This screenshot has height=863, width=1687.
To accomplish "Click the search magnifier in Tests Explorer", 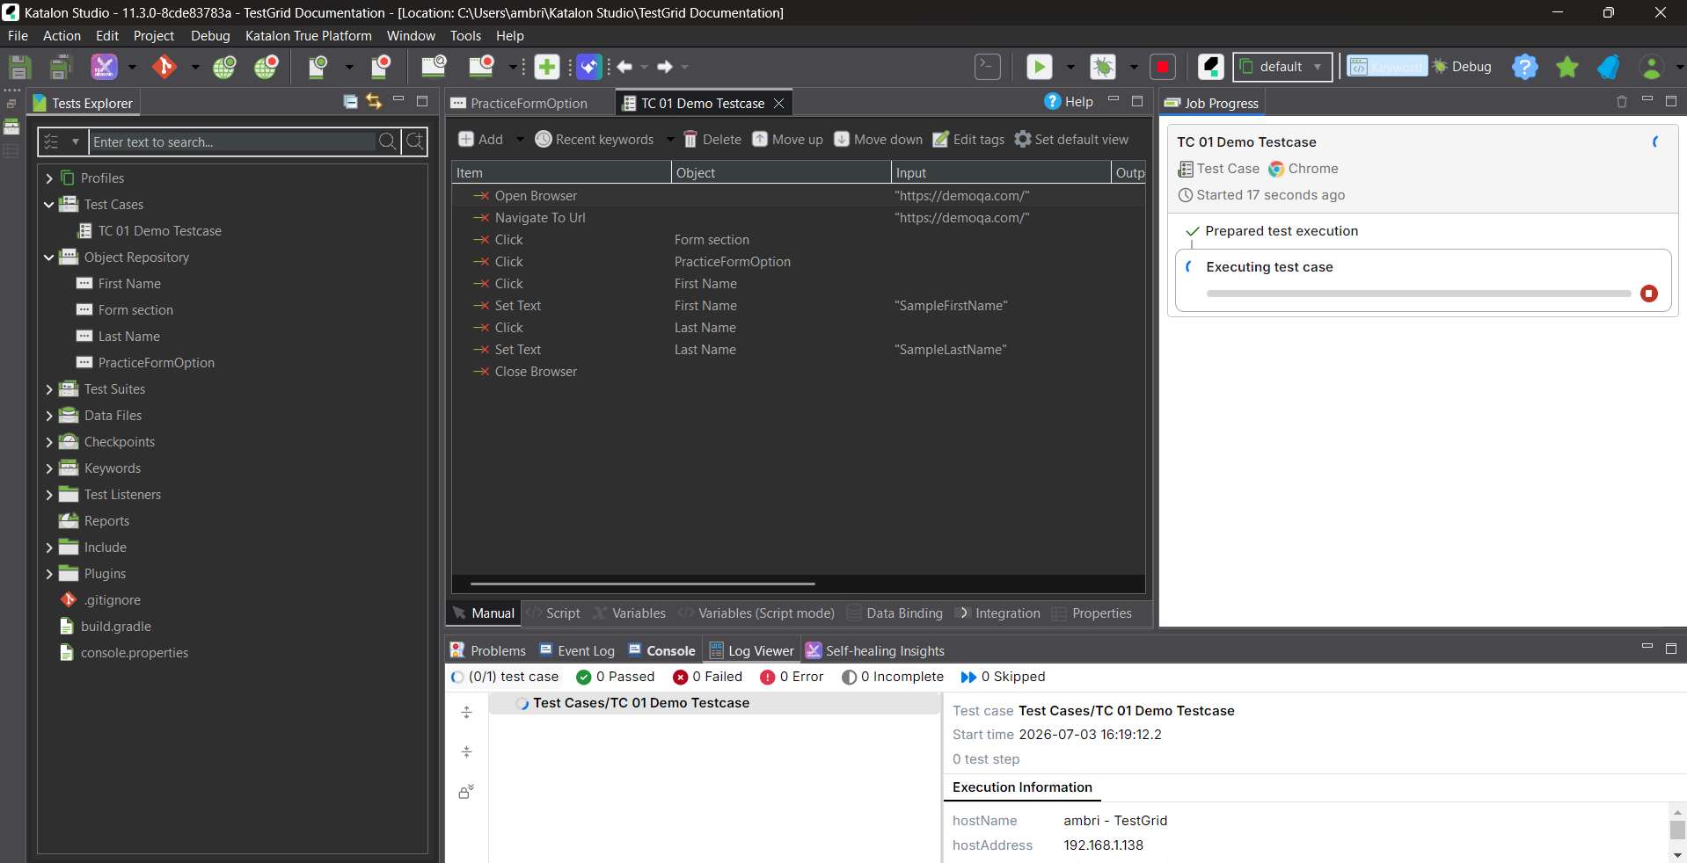I will (x=387, y=141).
